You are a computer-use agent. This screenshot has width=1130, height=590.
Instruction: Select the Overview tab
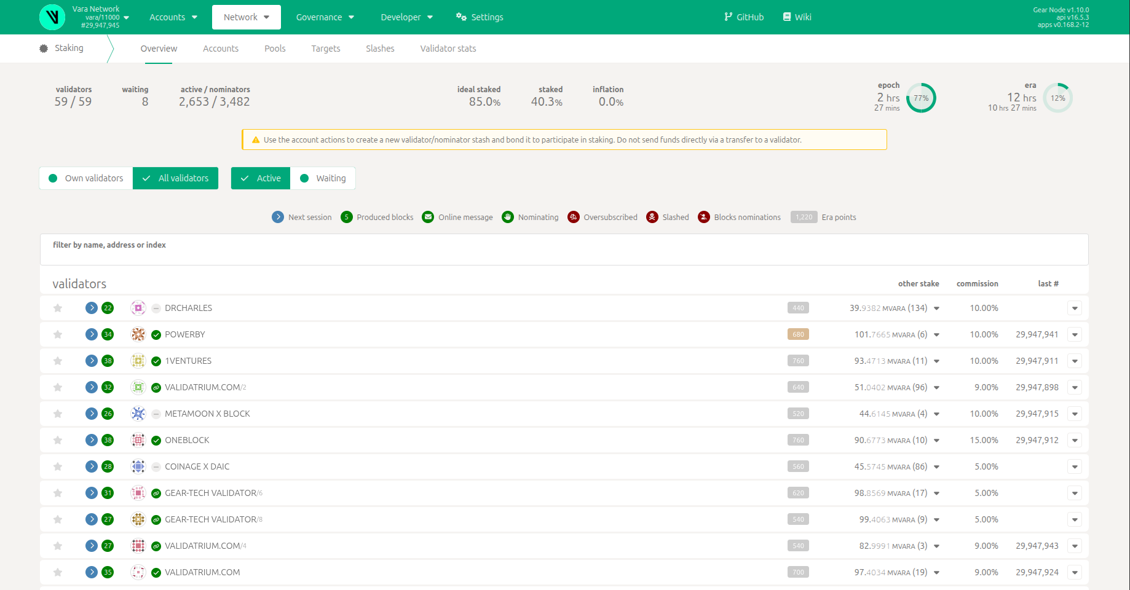(159, 49)
